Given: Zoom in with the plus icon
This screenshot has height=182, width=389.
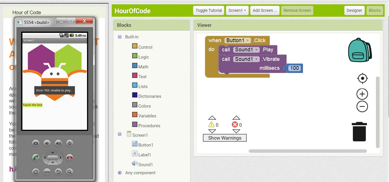Looking at the screenshot, I should 362,94.
